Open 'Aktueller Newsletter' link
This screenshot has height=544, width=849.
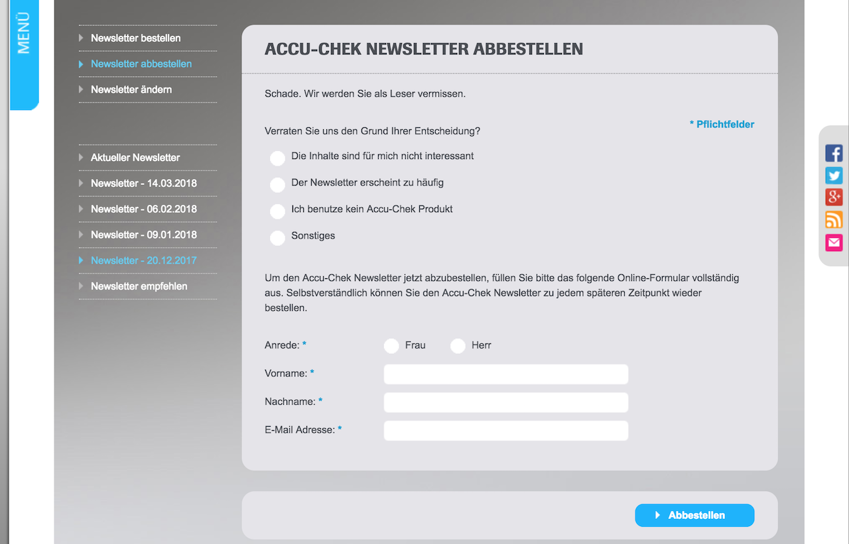tap(135, 158)
